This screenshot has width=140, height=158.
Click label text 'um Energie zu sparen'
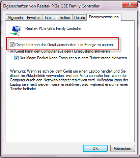pos(95,45)
